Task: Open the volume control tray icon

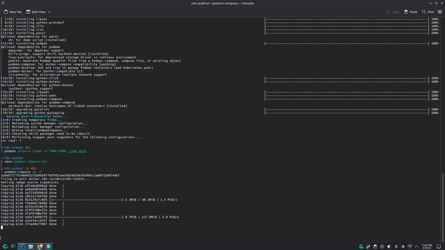Action: 389,247
